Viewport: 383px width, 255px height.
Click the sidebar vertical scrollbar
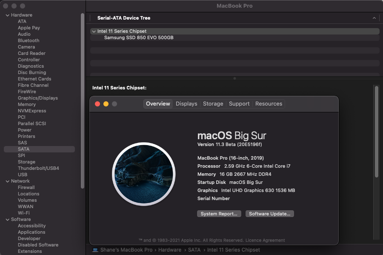83,100
